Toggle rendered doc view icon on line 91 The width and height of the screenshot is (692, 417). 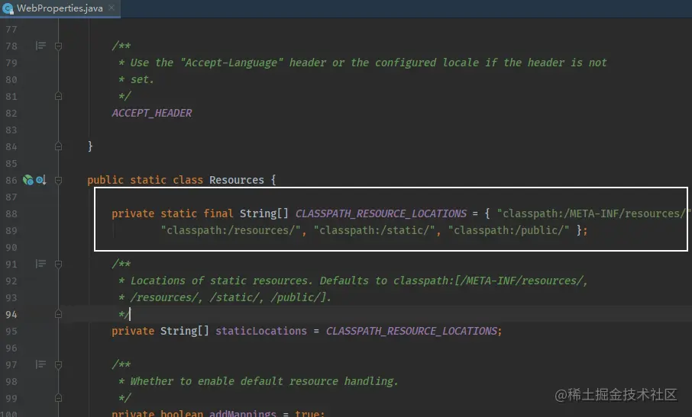[x=40, y=263]
